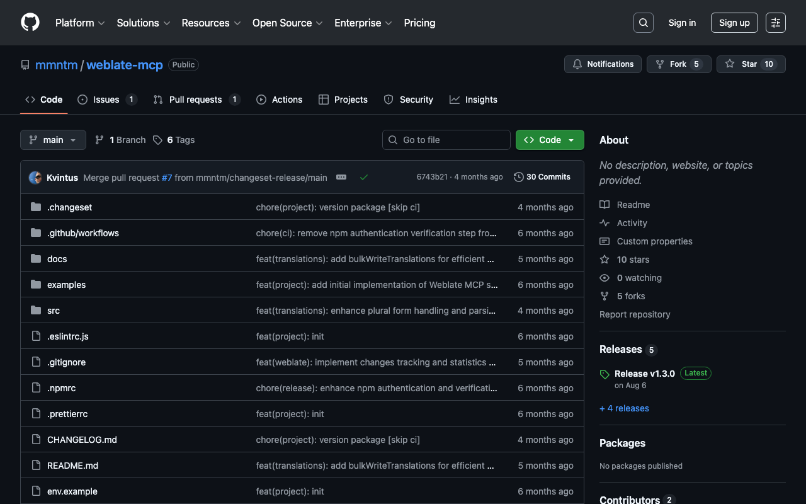Expand the Platform menu in header
This screenshot has width=806, height=504.
pyautogui.click(x=79, y=23)
